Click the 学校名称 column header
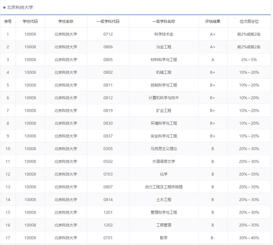This screenshot has width=273, height=245. (x=66, y=21)
